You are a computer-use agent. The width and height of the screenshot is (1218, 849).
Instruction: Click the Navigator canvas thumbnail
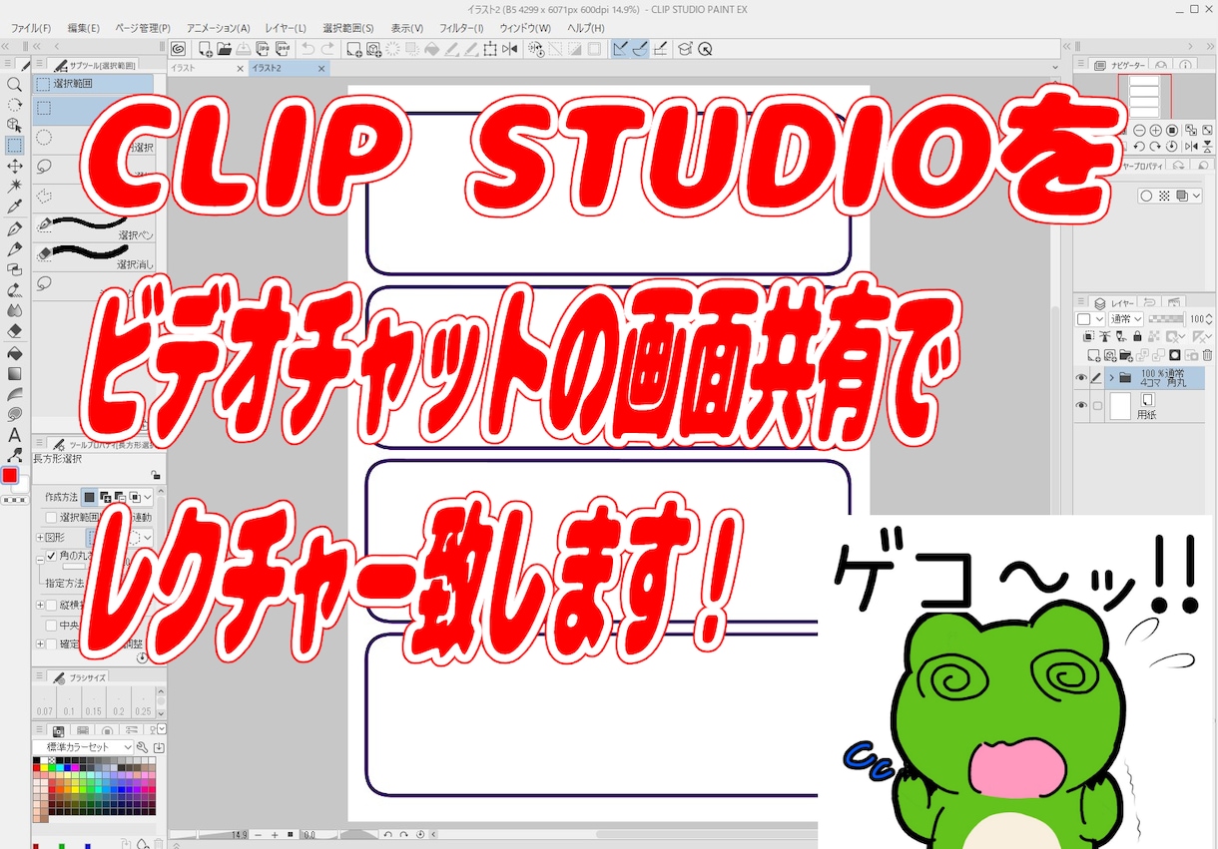tap(1144, 96)
